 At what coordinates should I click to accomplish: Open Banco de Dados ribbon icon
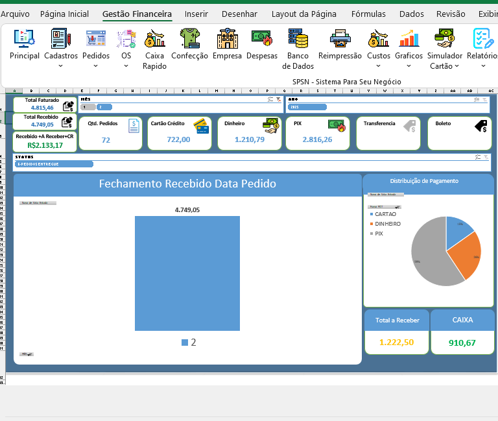(x=298, y=38)
